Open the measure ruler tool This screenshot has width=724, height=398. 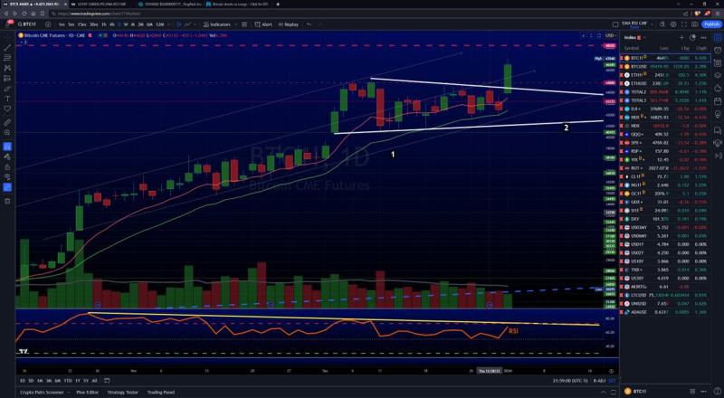click(7, 122)
